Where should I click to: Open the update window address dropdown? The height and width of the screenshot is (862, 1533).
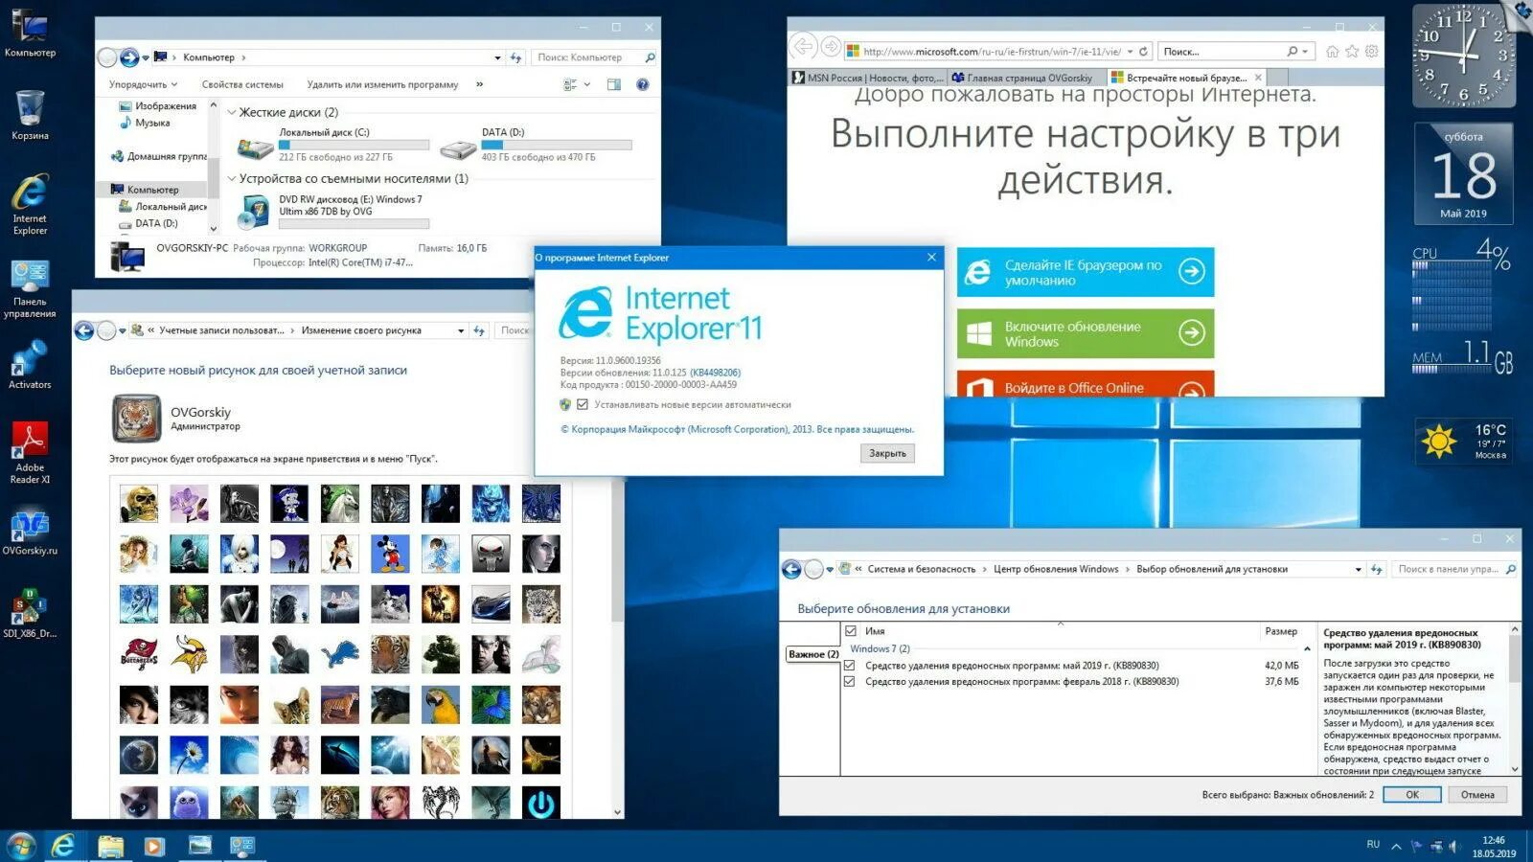tap(1358, 569)
